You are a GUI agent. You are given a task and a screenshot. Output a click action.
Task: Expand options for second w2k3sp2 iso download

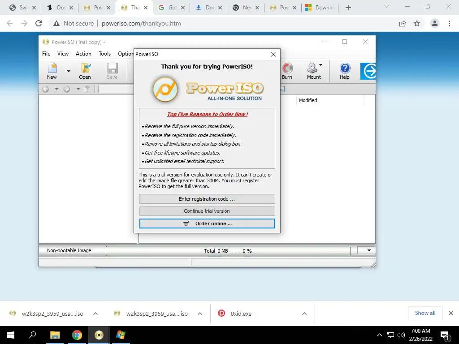coord(200,314)
